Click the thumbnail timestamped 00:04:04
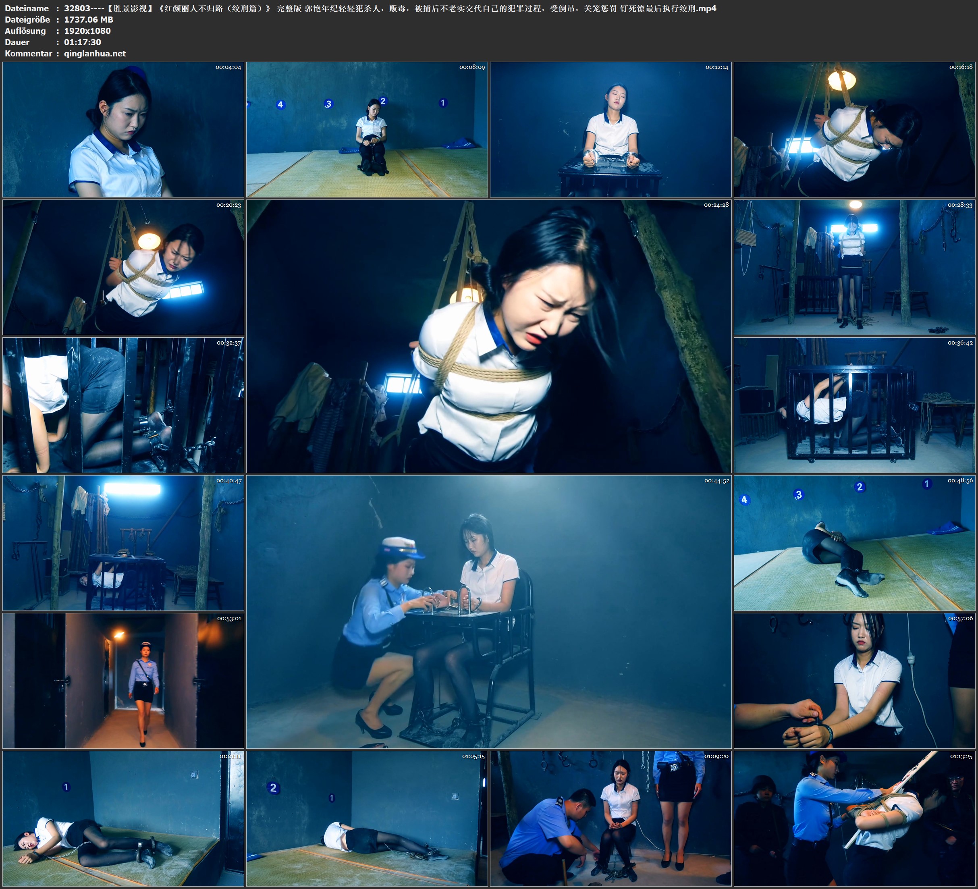This screenshot has height=889, width=978. [123, 129]
